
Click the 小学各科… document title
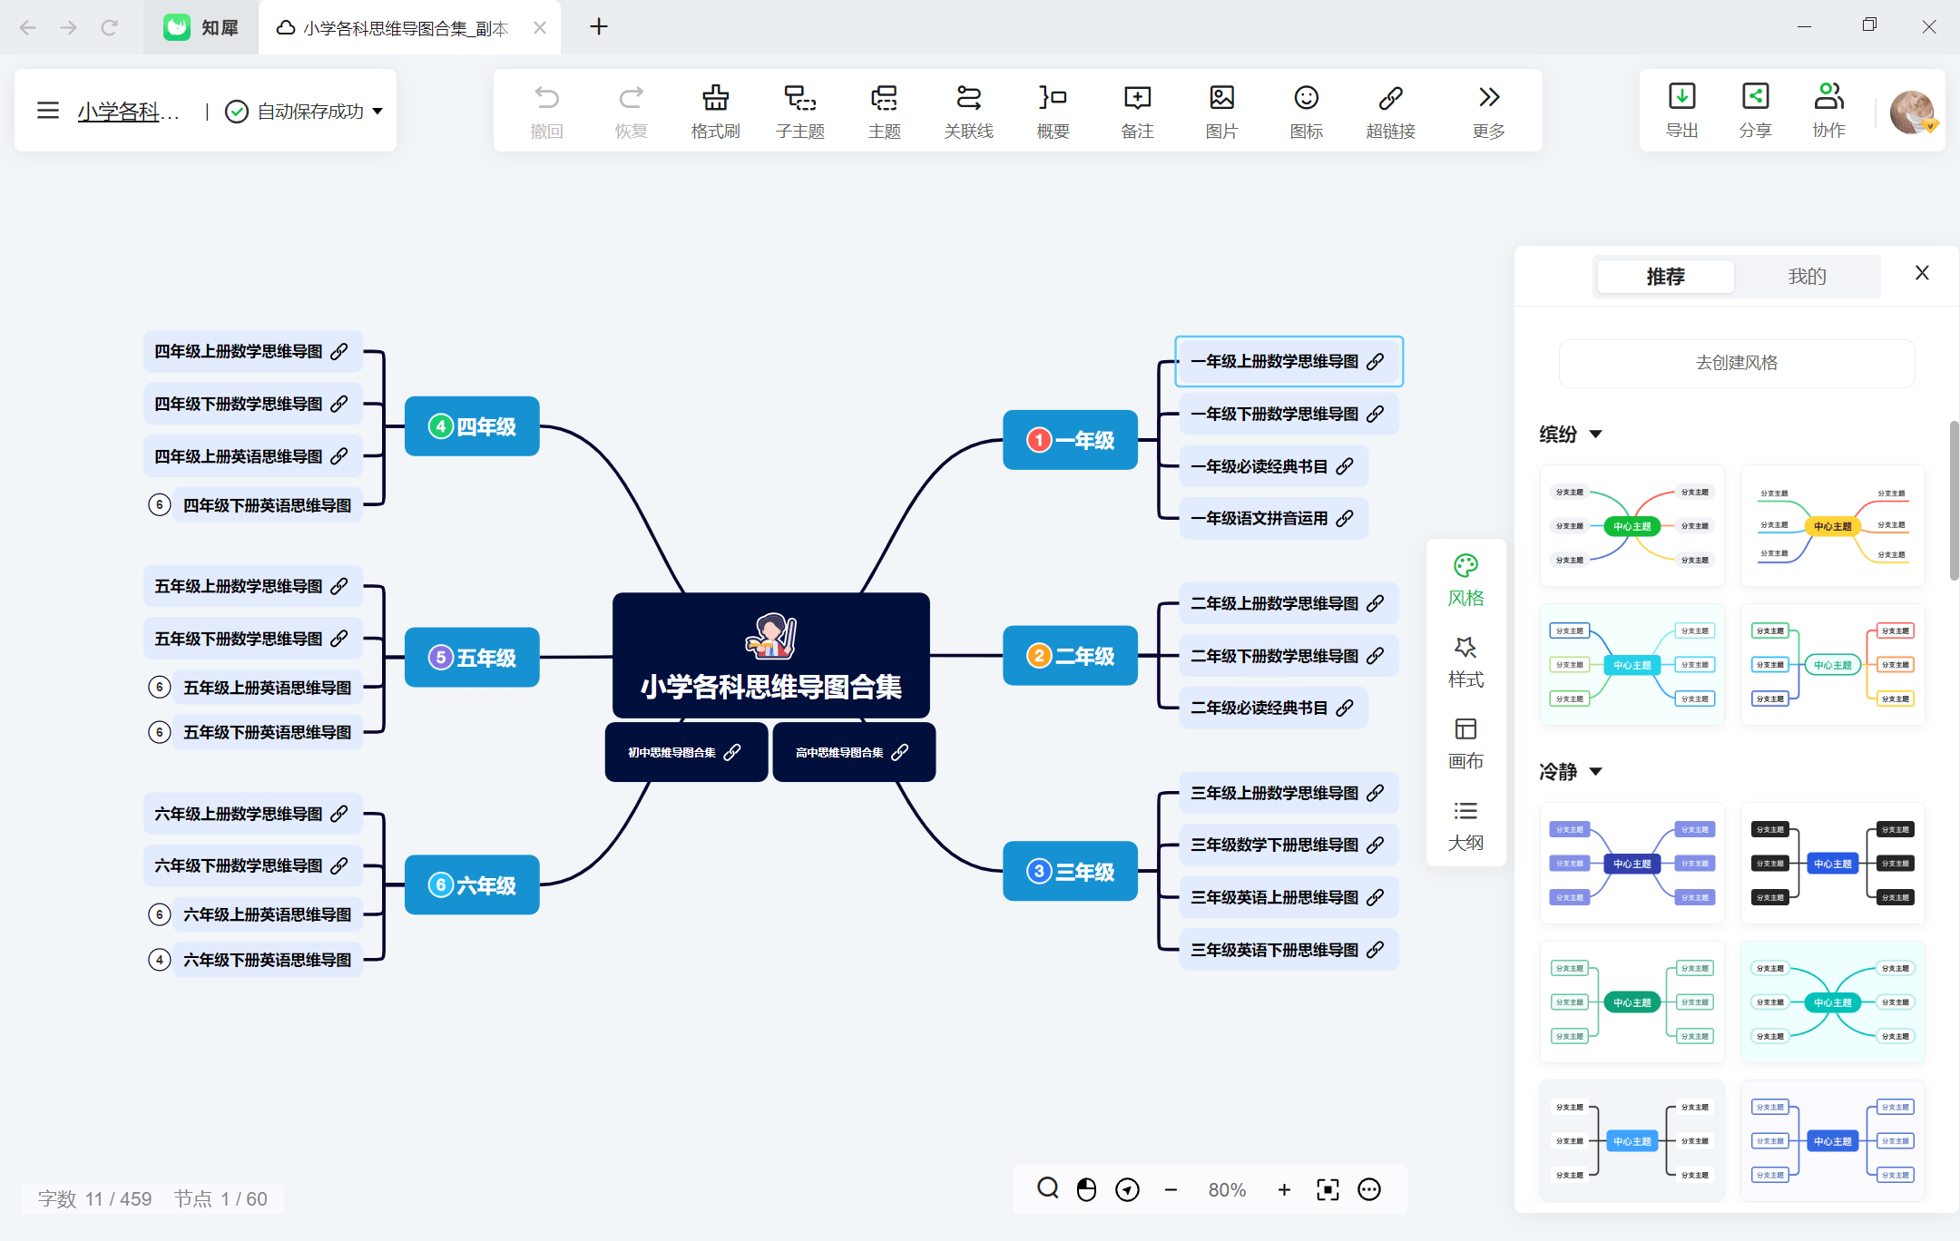(x=128, y=111)
